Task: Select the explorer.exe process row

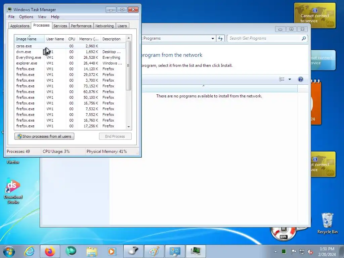Action: tap(70, 63)
